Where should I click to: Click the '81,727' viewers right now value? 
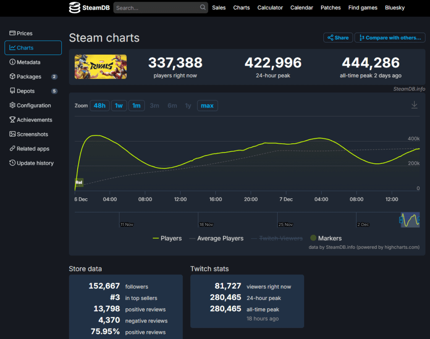click(228, 286)
